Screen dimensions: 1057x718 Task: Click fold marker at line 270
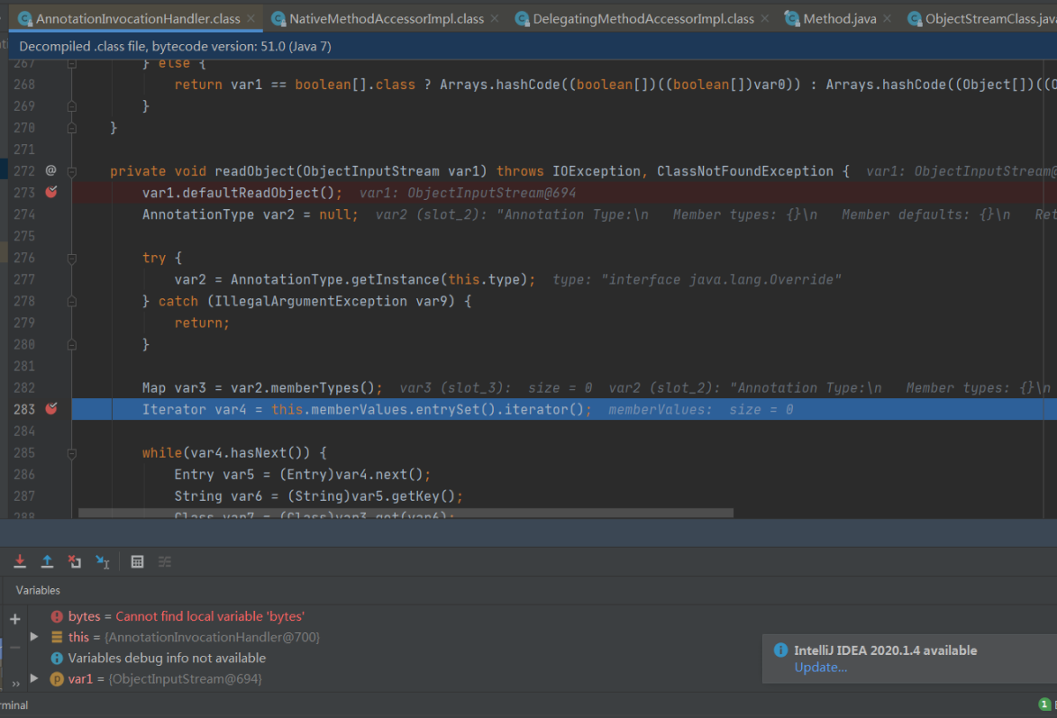tap(71, 128)
